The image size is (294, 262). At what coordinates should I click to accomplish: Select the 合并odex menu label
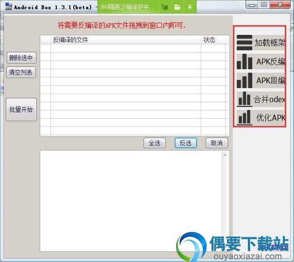(x=269, y=99)
